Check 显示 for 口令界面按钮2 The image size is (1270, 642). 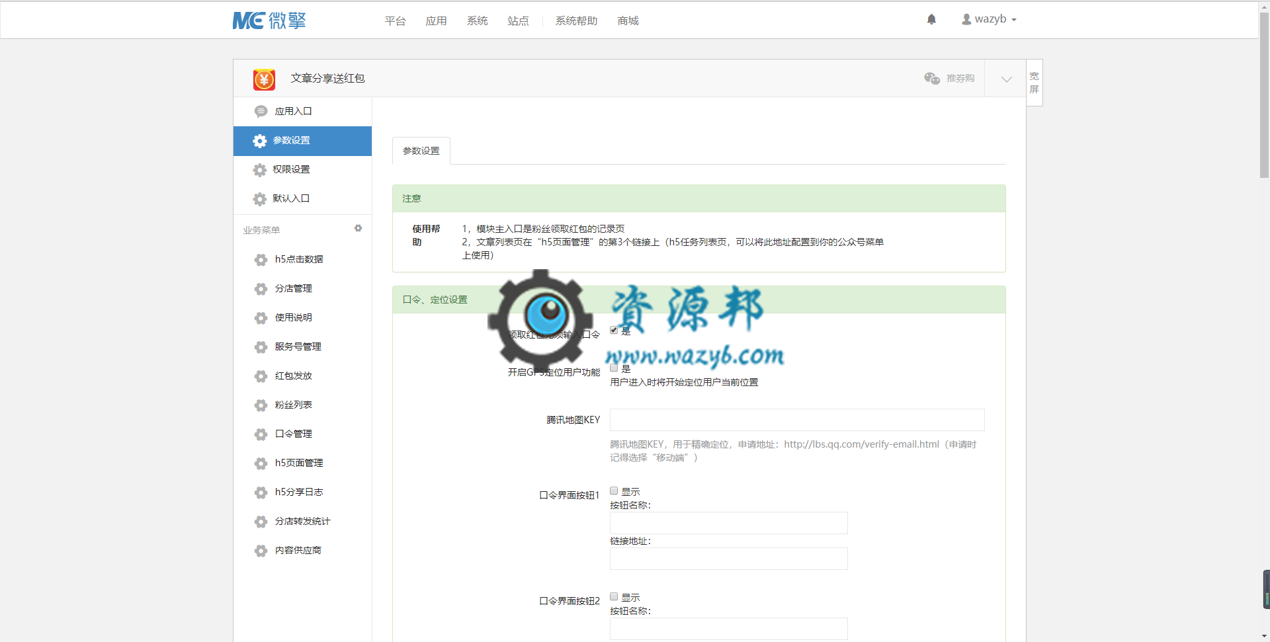coord(614,596)
